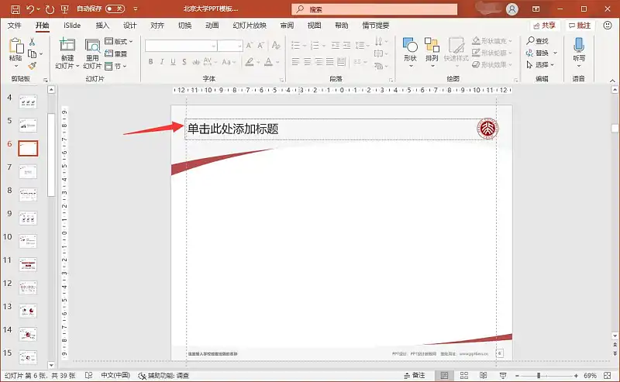Image resolution: width=620 pixels, height=382 pixels.
Task: Click the Undo arrow in quick access bar
Action: pyautogui.click(x=30, y=9)
